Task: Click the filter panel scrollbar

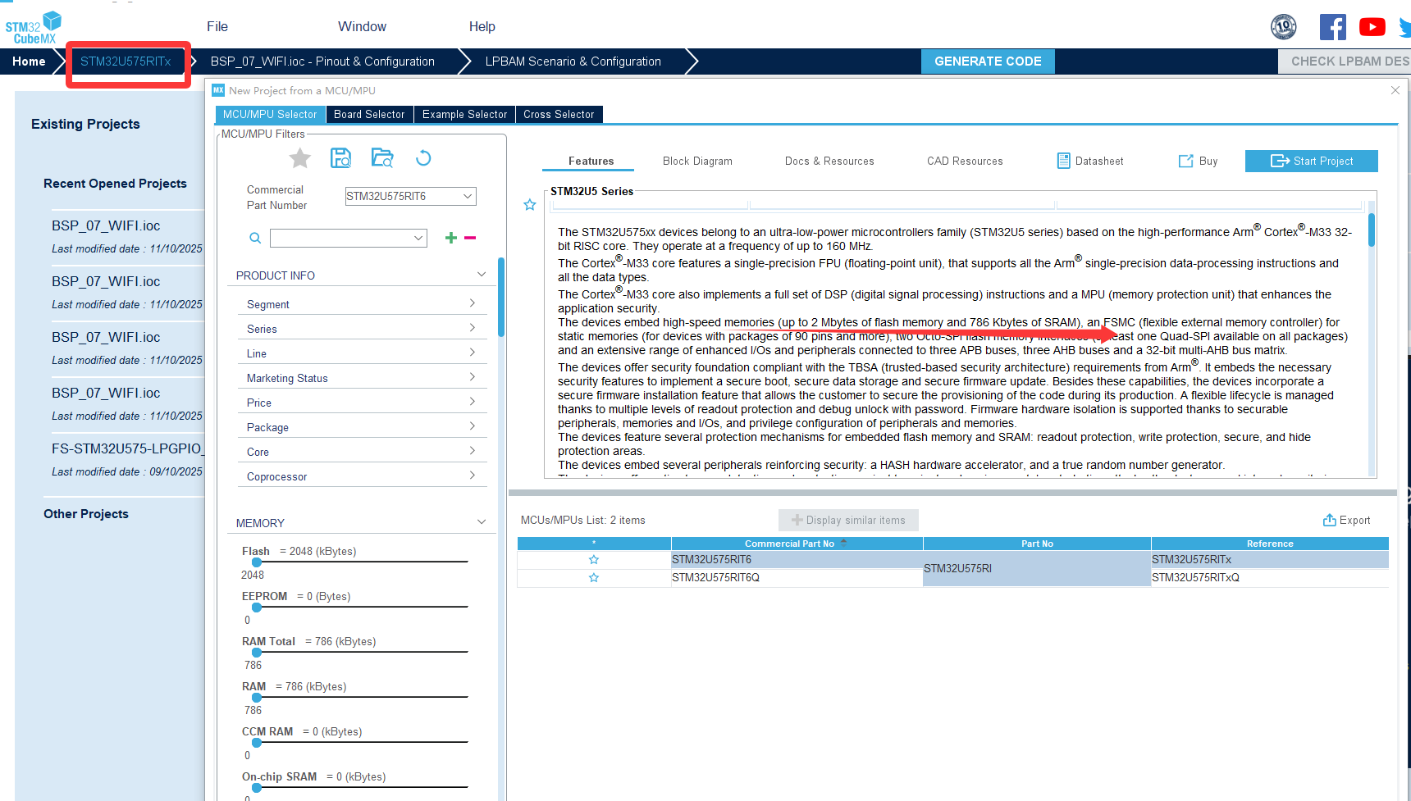Action: point(500,297)
